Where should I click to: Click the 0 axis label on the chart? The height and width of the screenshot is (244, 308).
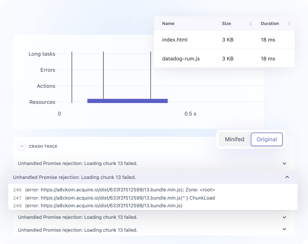(x=59, y=114)
